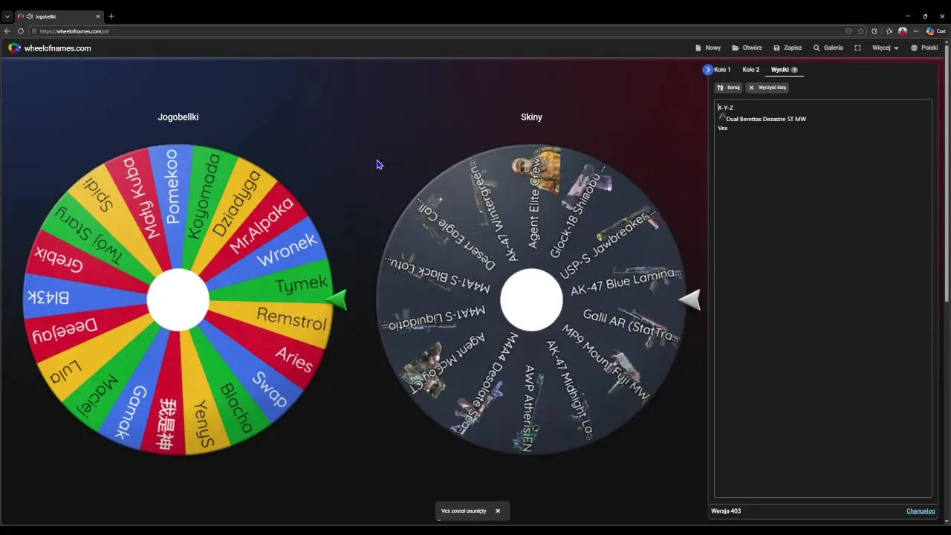Click the AK-47 Blue Laminate slice
The image size is (951, 535).
626,282
